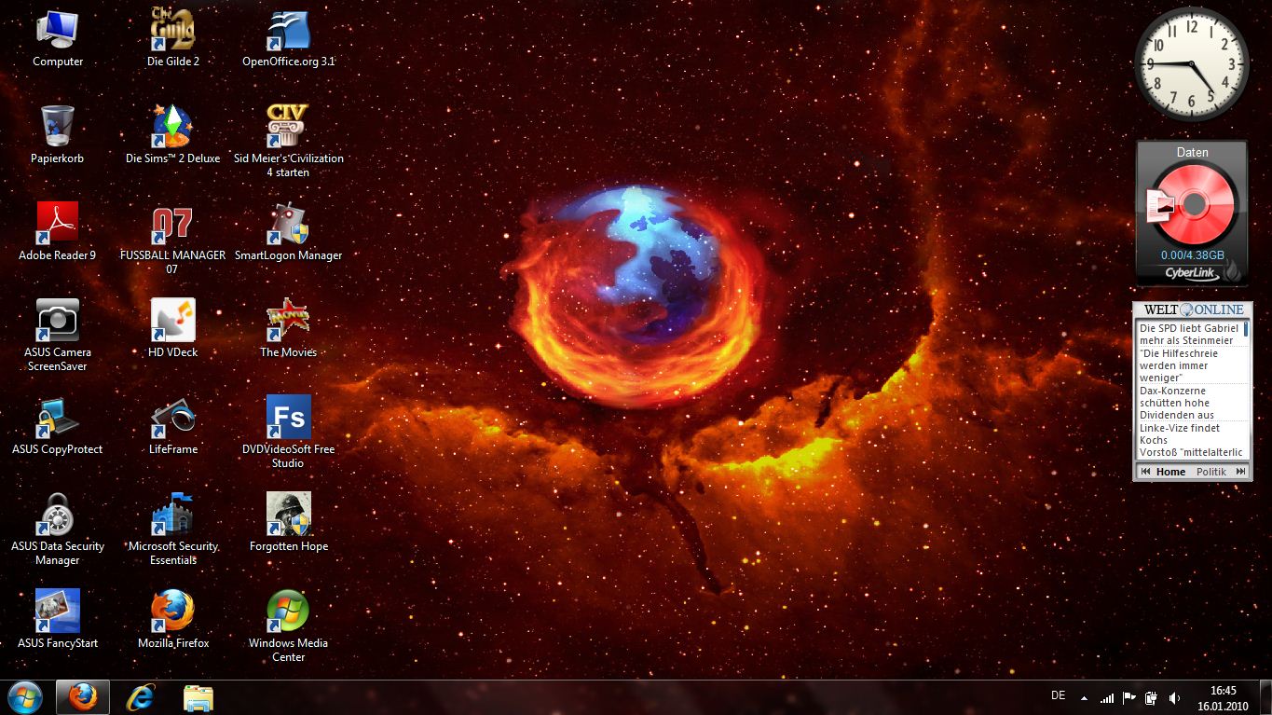Viewport: 1272px width, 715px height.
Task: Switch to Politik tab in WELT gadget
Action: [x=1210, y=472]
